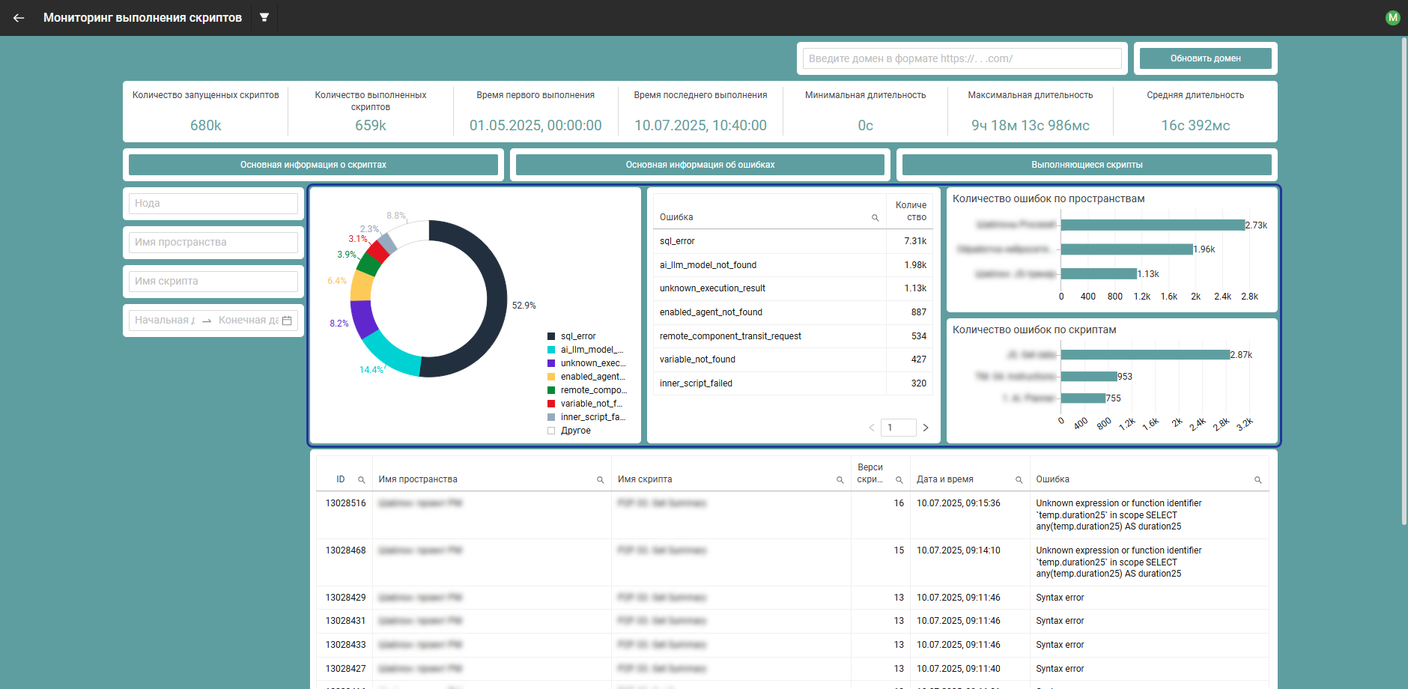This screenshot has height=689, width=1408.
Task: Open the Начальная дата date picker
Action: [165, 321]
